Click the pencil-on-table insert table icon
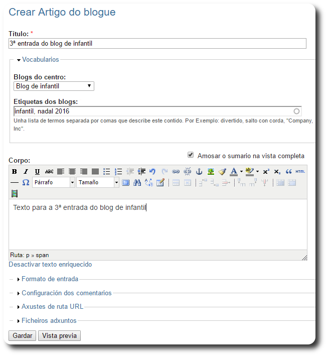 point(160,183)
